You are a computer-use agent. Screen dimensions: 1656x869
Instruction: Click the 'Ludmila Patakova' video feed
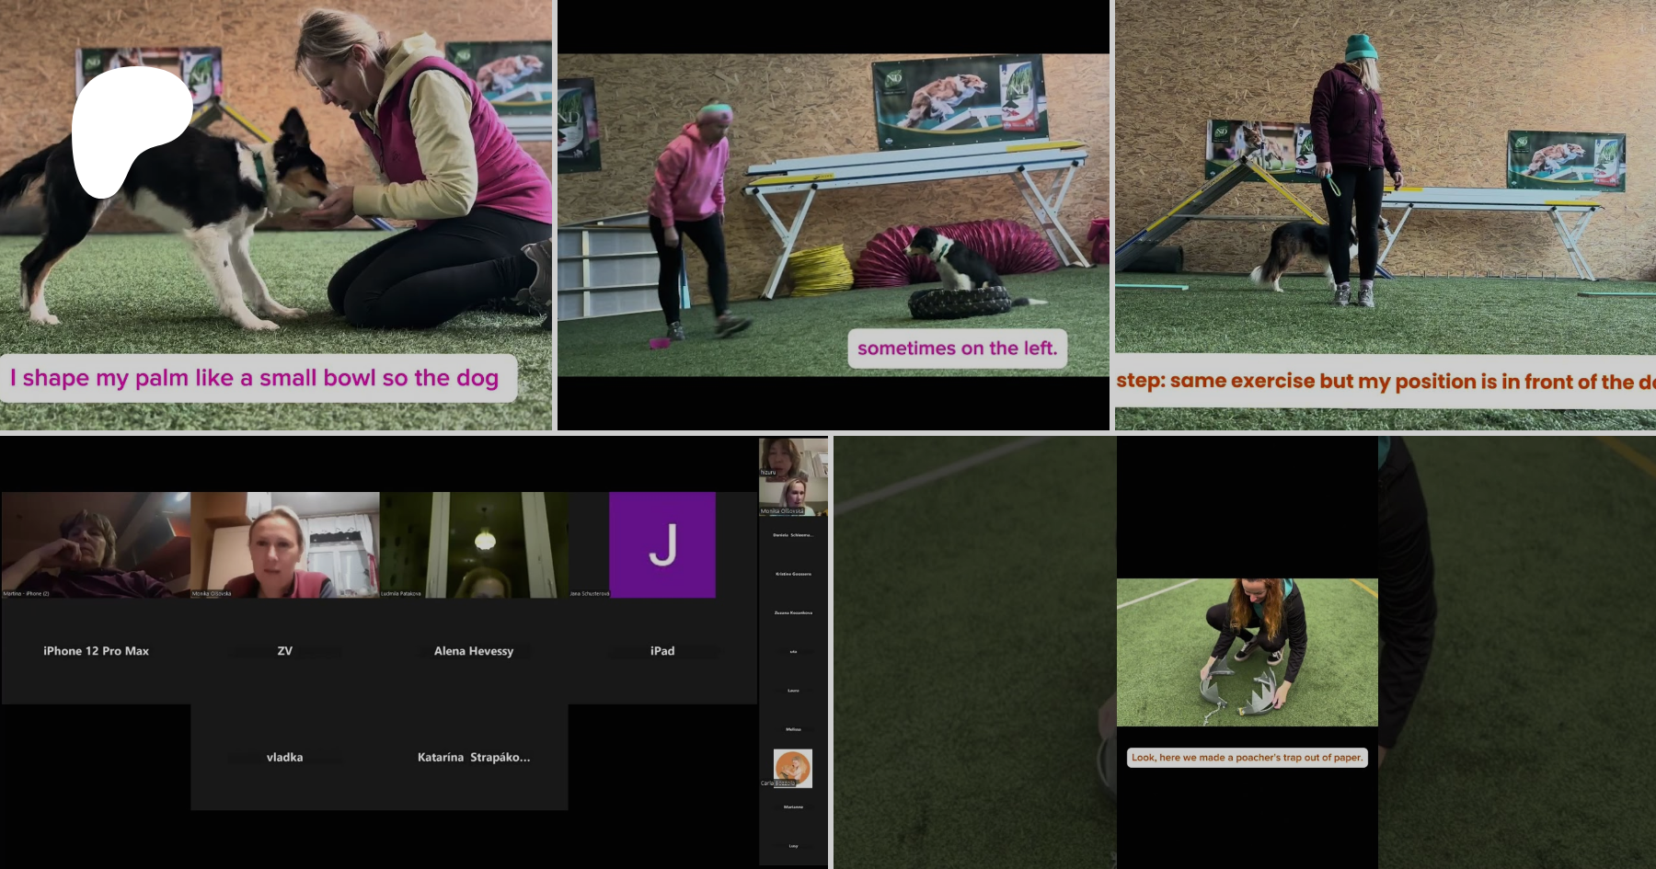click(x=474, y=544)
